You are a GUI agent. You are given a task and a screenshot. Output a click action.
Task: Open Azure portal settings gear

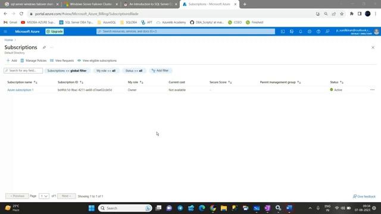click(310, 32)
